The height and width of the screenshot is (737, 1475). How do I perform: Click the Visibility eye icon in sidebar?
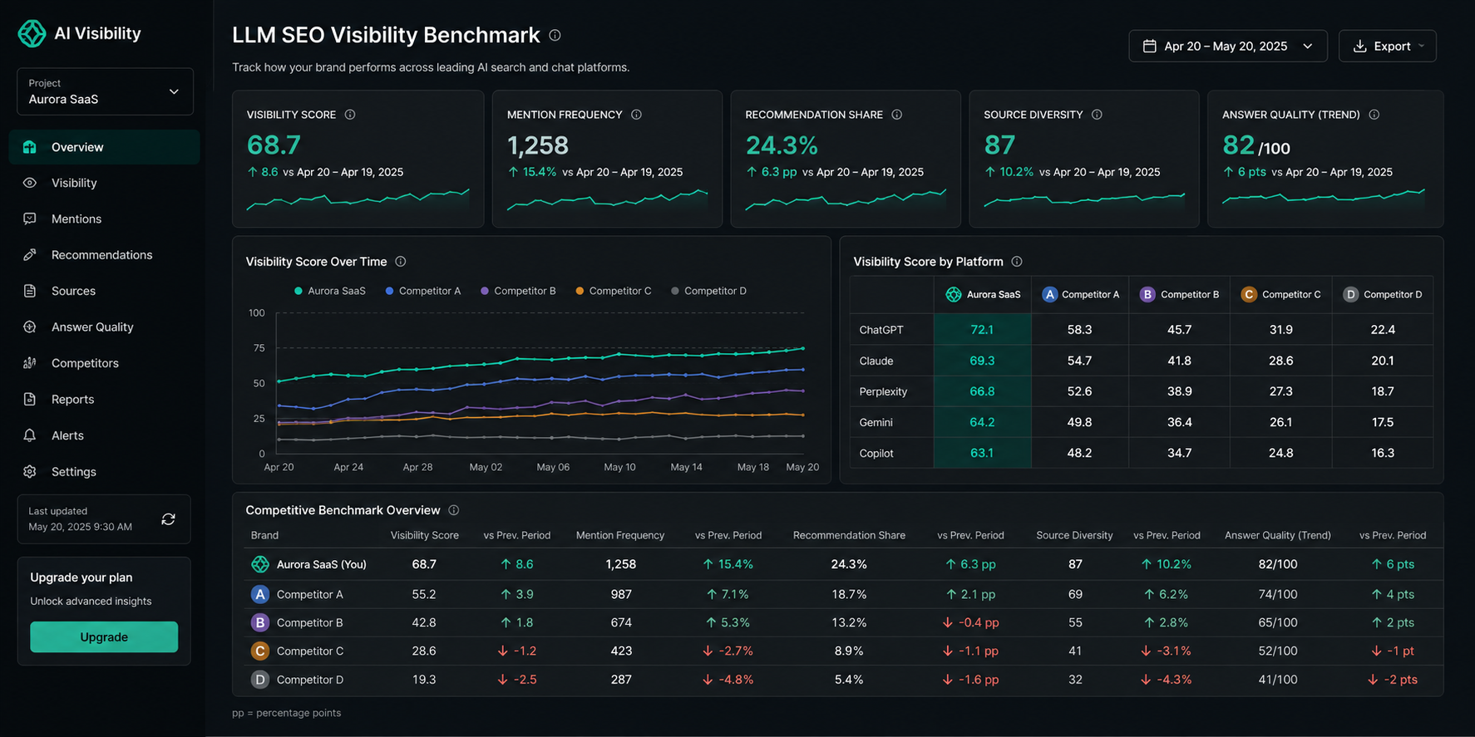[30, 183]
